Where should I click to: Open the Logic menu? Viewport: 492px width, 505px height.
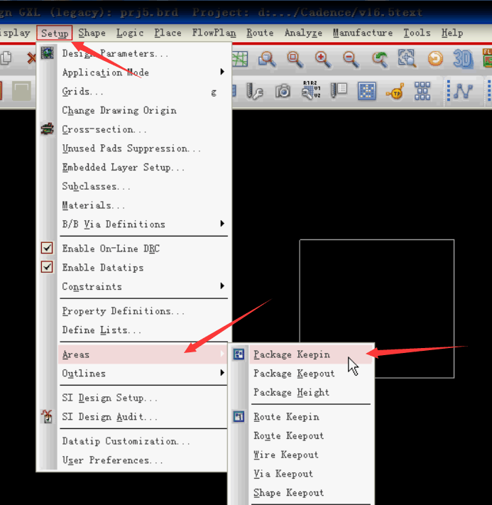point(130,33)
